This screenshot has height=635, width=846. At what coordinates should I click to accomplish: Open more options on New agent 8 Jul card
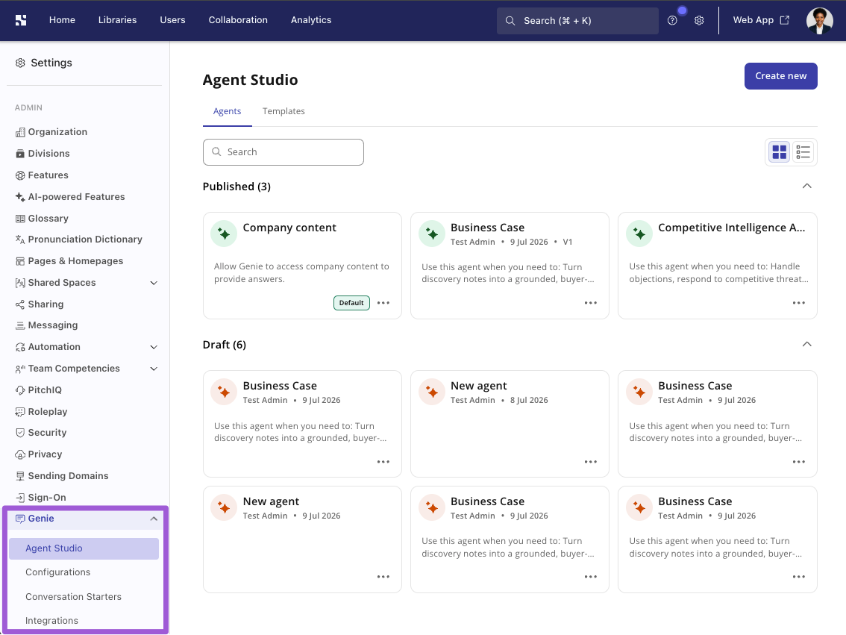point(591,462)
